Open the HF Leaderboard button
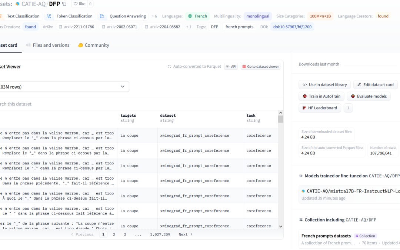The image size is (400, 250). click(x=320, y=108)
